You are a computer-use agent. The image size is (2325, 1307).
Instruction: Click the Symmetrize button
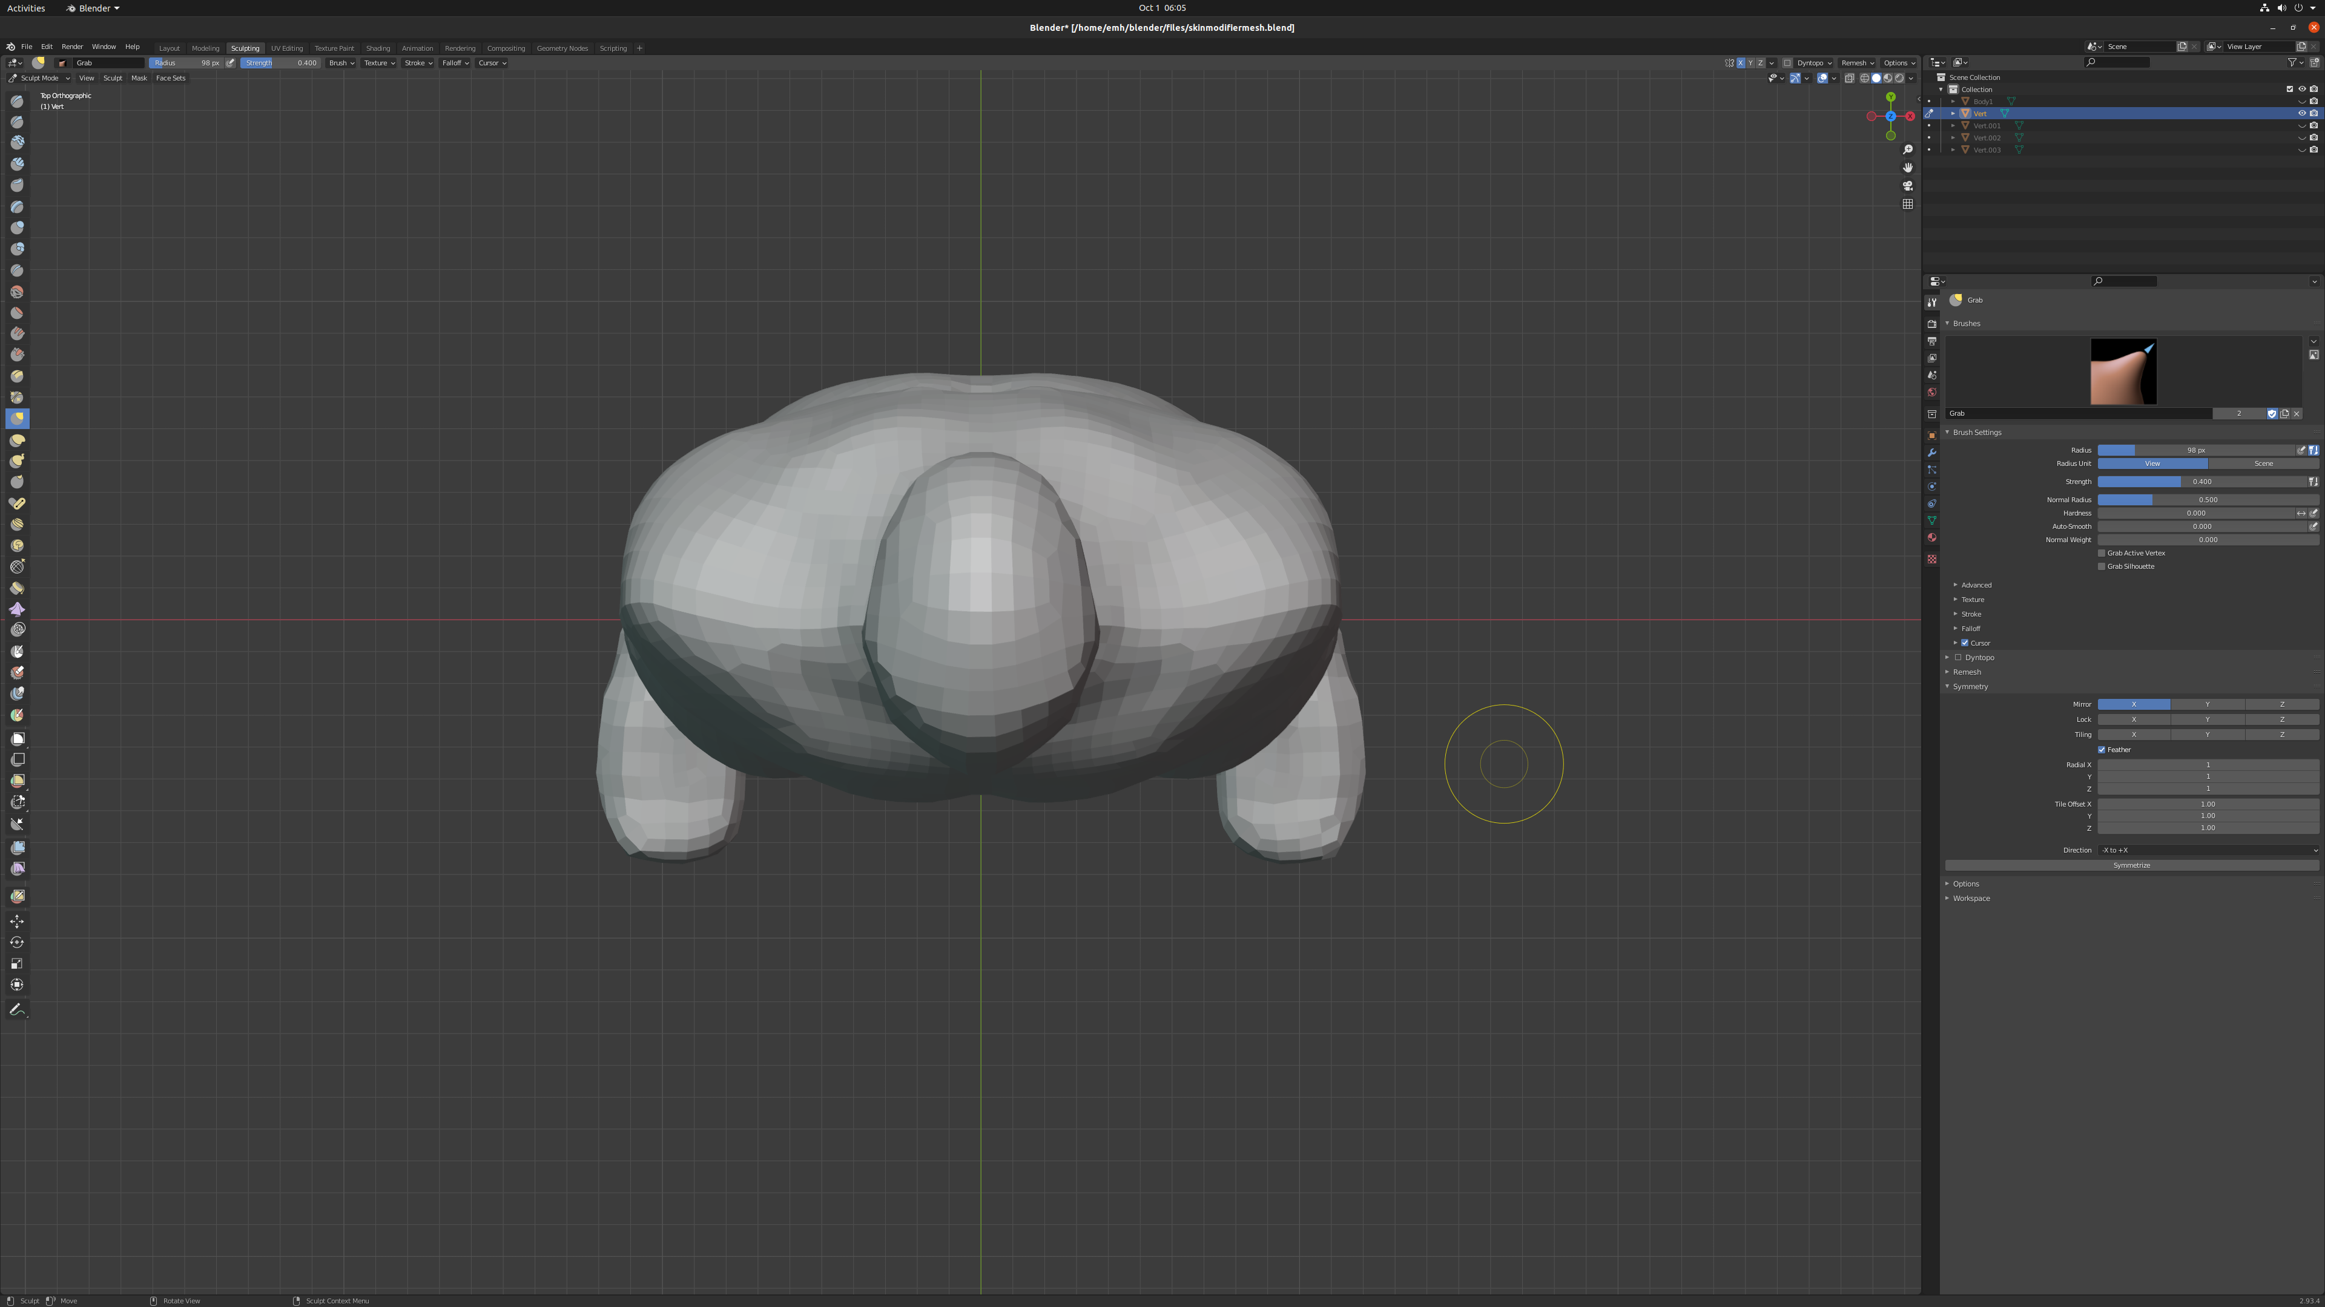click(x=2132, y=866)
